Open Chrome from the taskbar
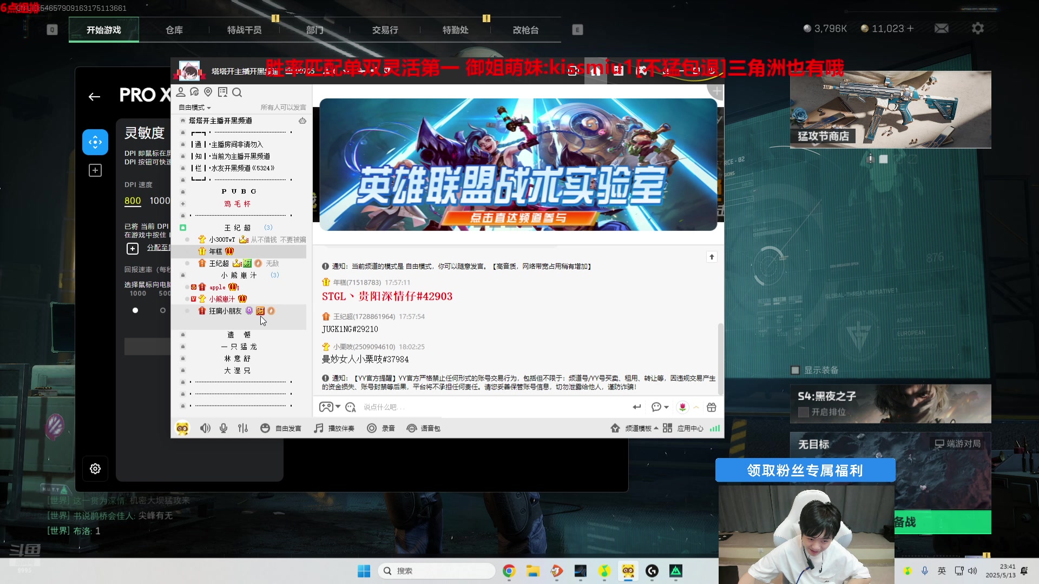Viewport: 1039px width, 584px height. (509, 571)
